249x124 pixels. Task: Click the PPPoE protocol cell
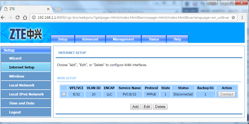click(x=151, y=94)
